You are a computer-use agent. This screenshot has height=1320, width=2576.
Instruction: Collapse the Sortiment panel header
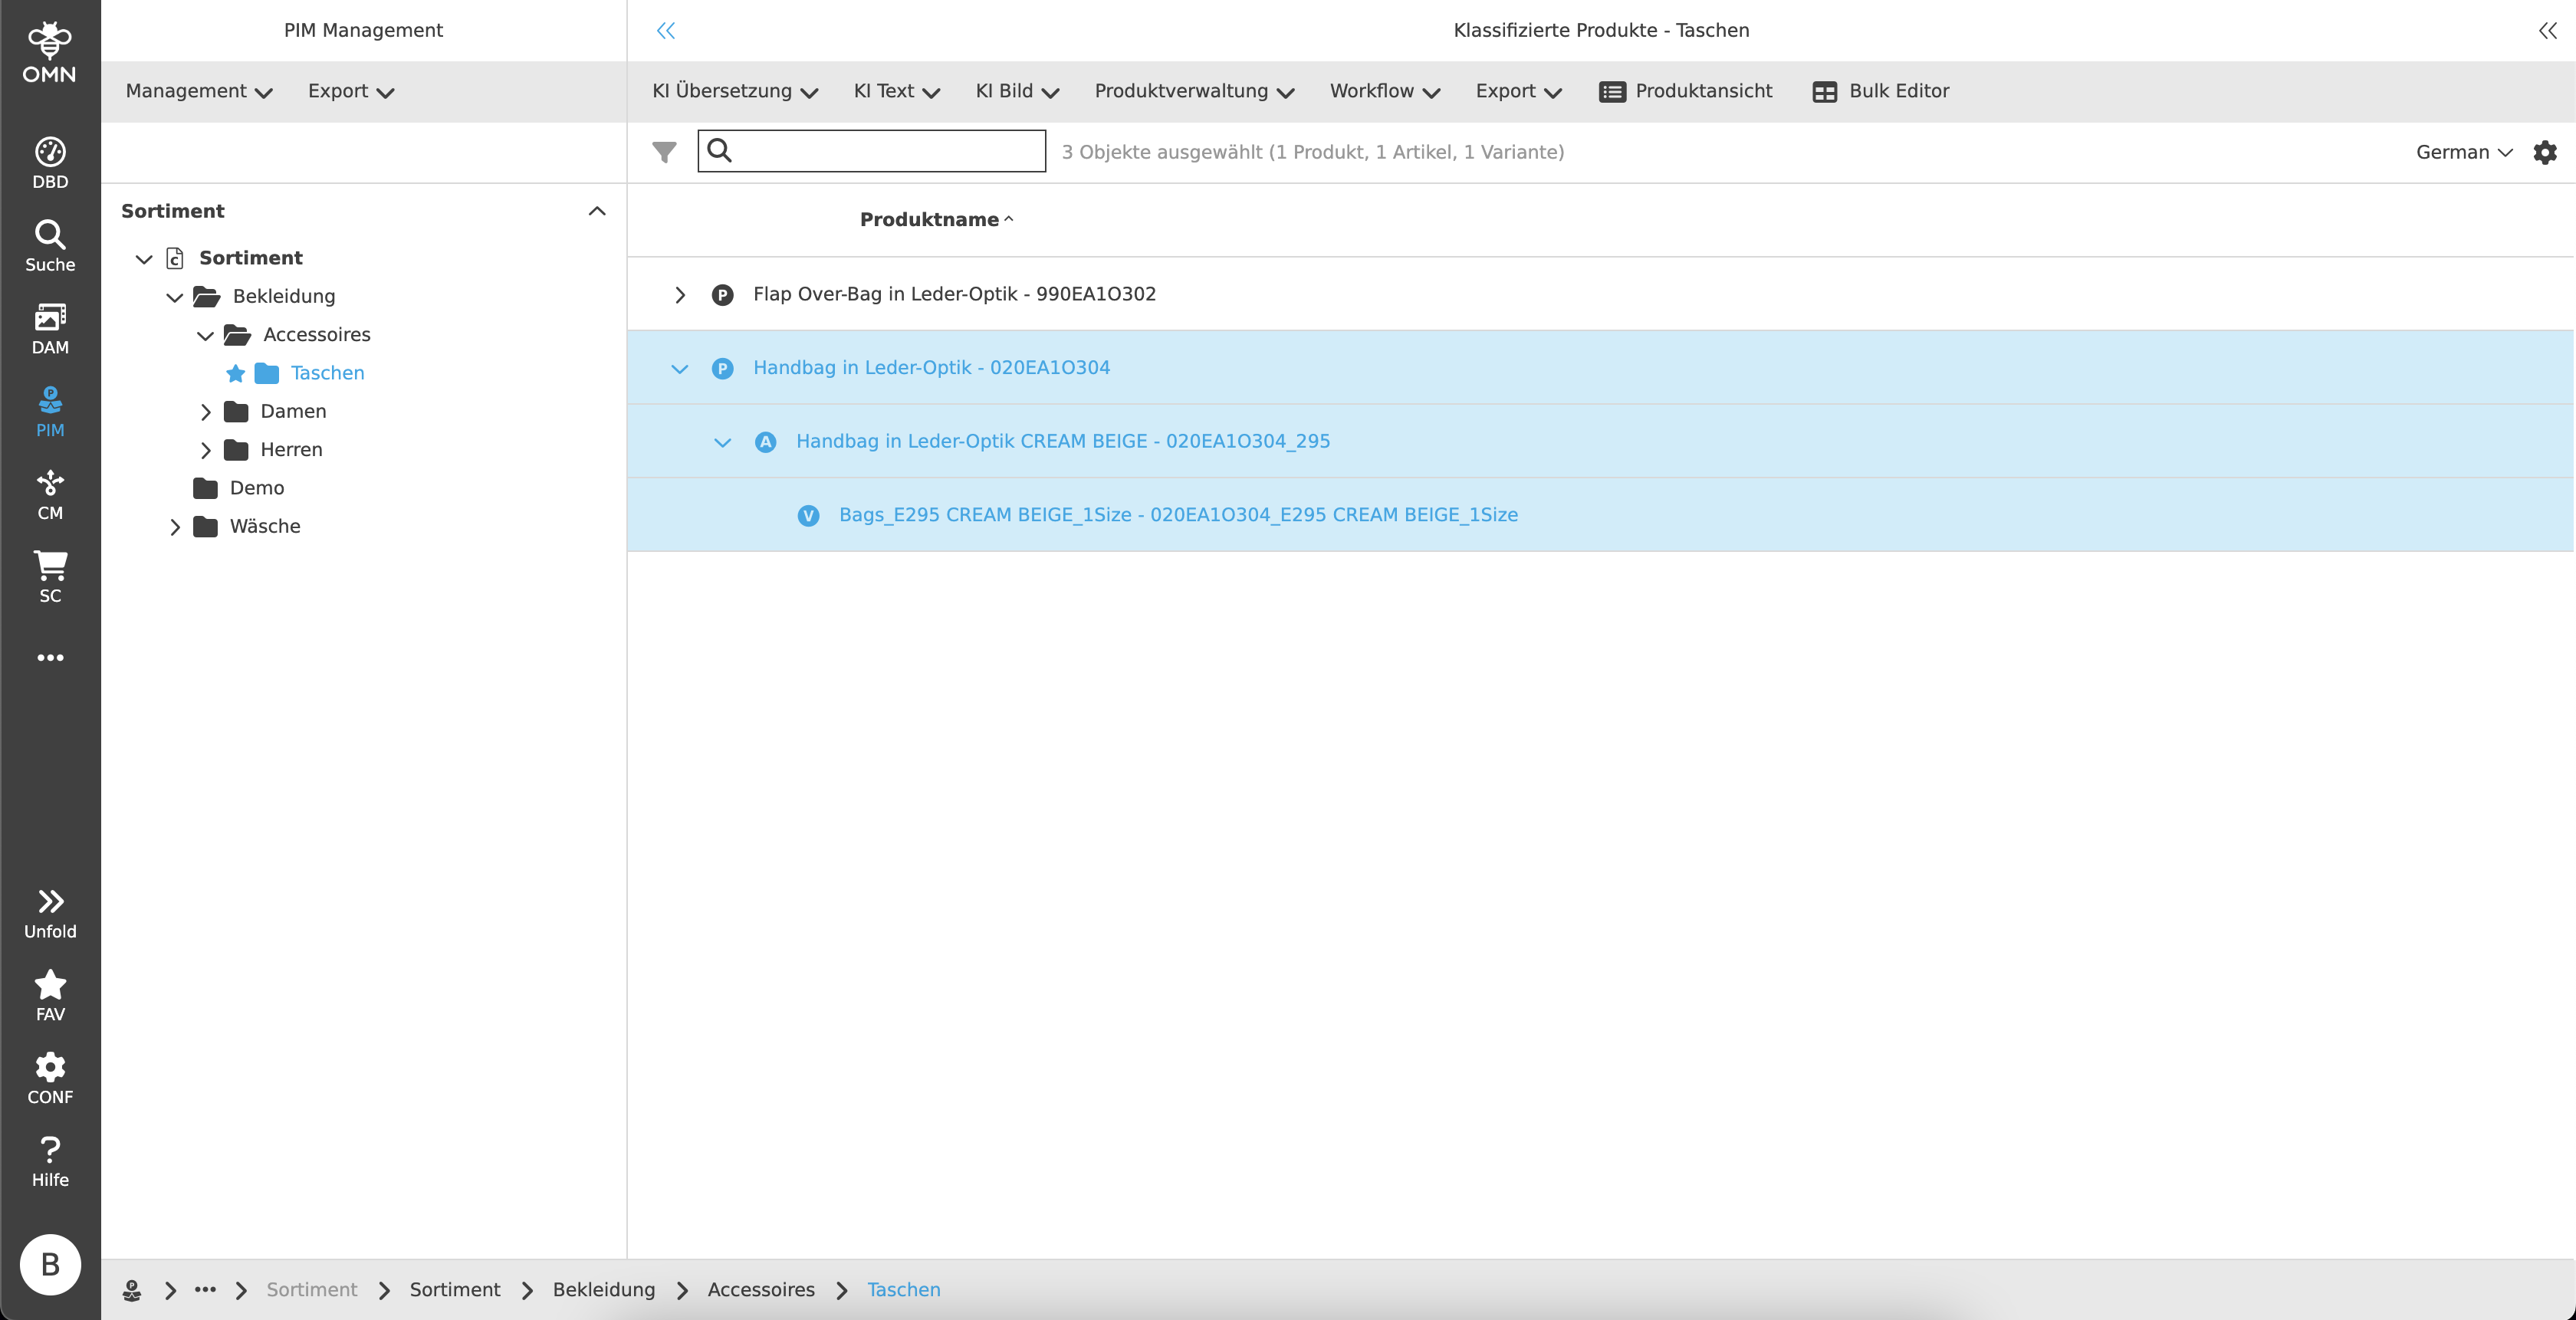point(597,211)
